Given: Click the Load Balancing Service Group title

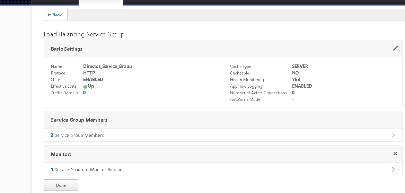Looking at the screenshot, I should tap(84, 34).
